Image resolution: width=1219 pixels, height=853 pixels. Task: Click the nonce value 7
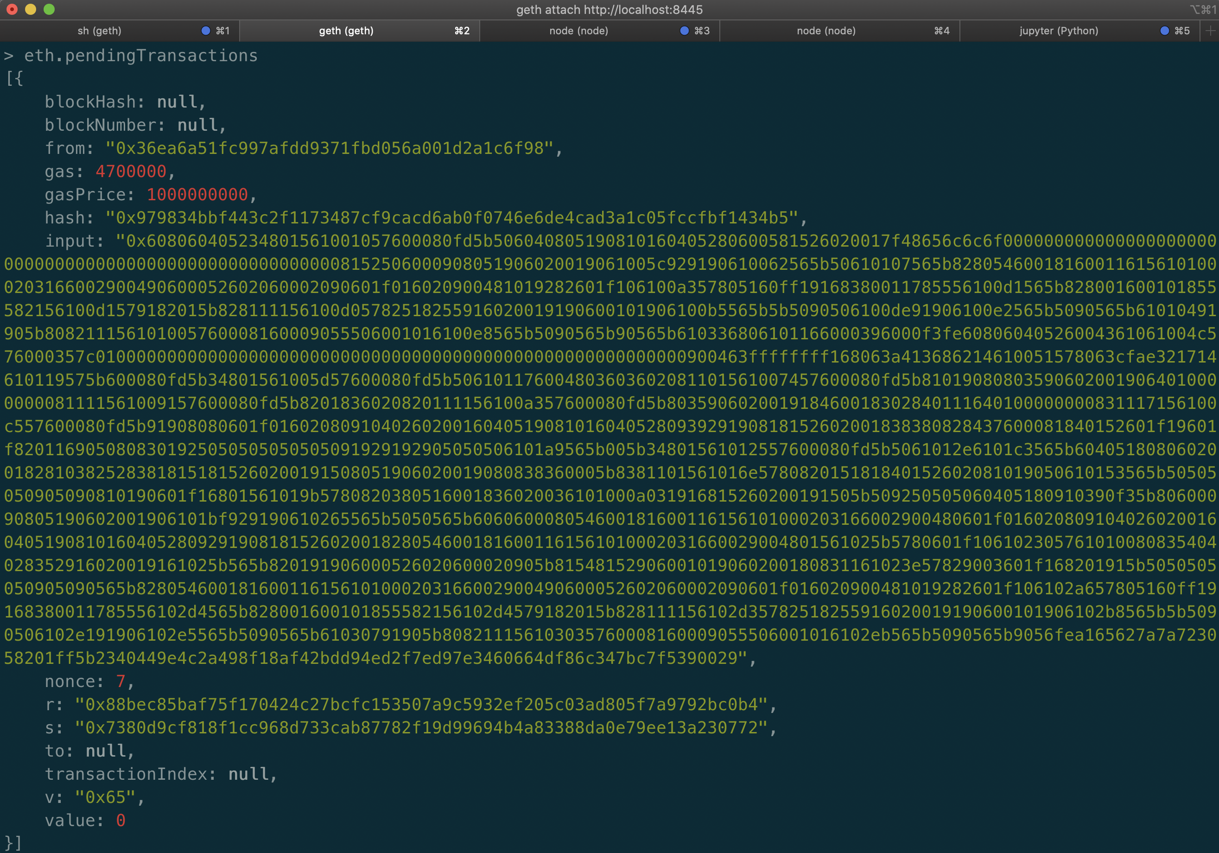(x=121, y=681)
